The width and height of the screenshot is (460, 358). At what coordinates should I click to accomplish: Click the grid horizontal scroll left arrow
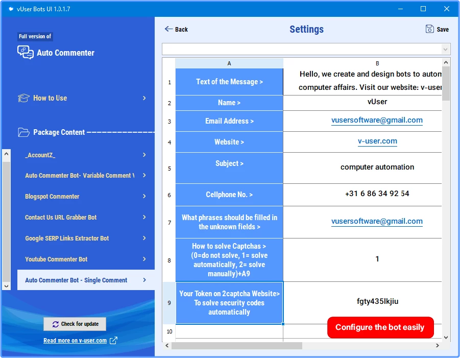(167, 345)
